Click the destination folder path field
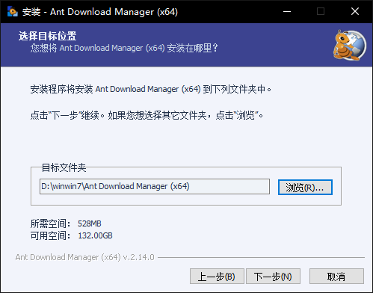Viewport: 373px width, 293px height. tap(155, 186)
